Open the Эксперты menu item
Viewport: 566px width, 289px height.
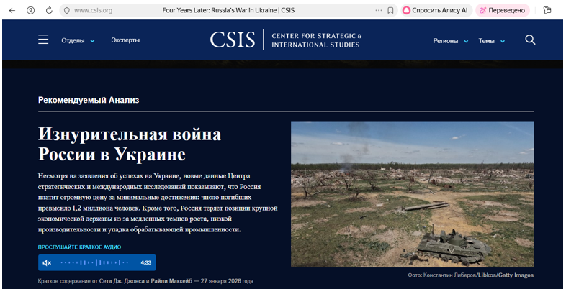(x=125, y=40)
